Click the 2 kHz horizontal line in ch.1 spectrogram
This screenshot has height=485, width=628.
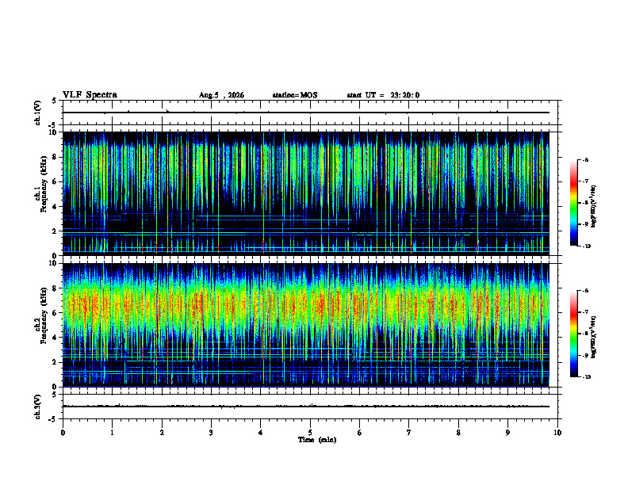pos(305,233)
